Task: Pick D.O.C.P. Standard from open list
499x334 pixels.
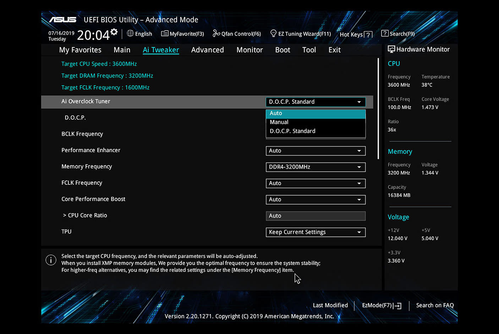Action: click(315, 131)
